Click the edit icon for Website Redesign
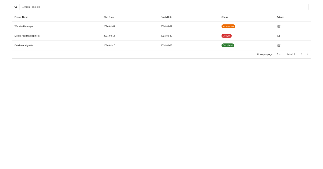This screenshot has height=169, width=323. 279,26
